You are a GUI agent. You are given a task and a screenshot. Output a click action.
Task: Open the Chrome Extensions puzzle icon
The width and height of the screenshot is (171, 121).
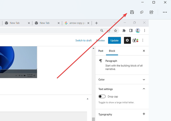(124, 31)
